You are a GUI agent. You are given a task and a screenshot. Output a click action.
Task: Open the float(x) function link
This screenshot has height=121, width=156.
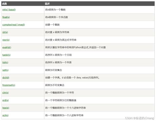[6, 17]
